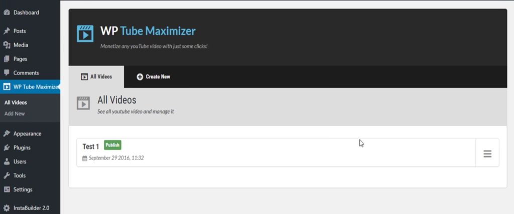
Task: Click the calendar icon on Test 1 row
Action: (x=84, y=158)
